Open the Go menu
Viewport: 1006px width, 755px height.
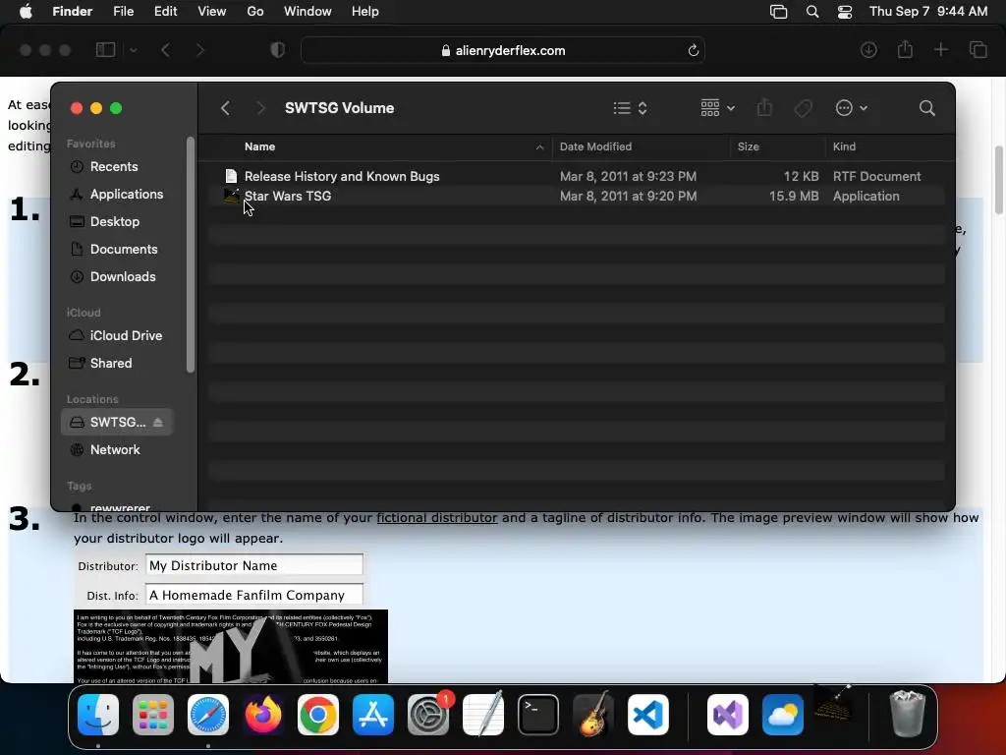[x=255, y=12]
